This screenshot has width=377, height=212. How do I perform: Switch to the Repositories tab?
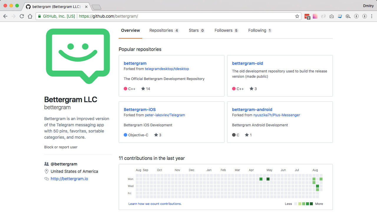click(x=164, y=30)
